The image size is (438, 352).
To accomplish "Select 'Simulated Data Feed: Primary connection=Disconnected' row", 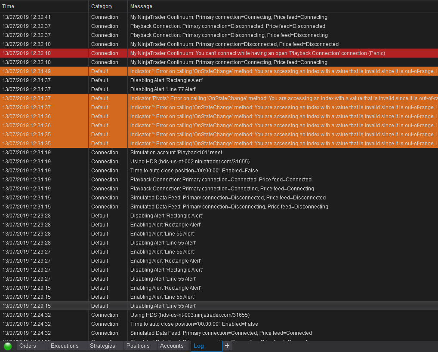I will click(x=219, y=198).
